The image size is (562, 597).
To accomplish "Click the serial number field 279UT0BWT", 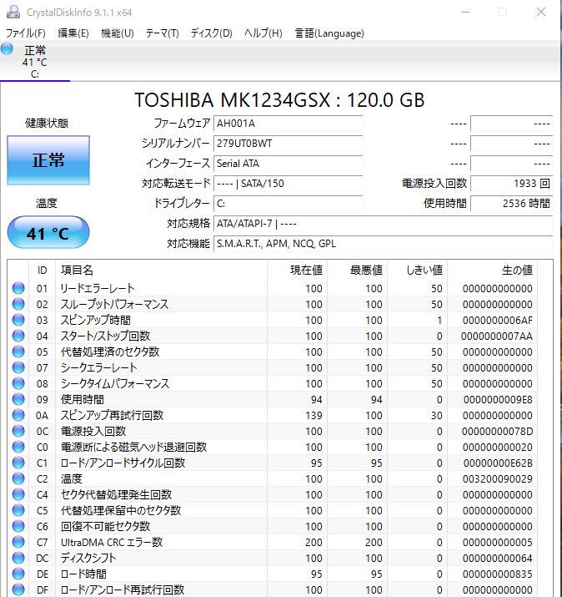I will 288,144.
